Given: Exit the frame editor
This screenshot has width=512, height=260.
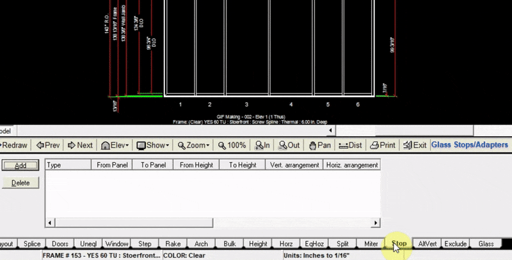Looking at the screenshot, I should 415,145.
